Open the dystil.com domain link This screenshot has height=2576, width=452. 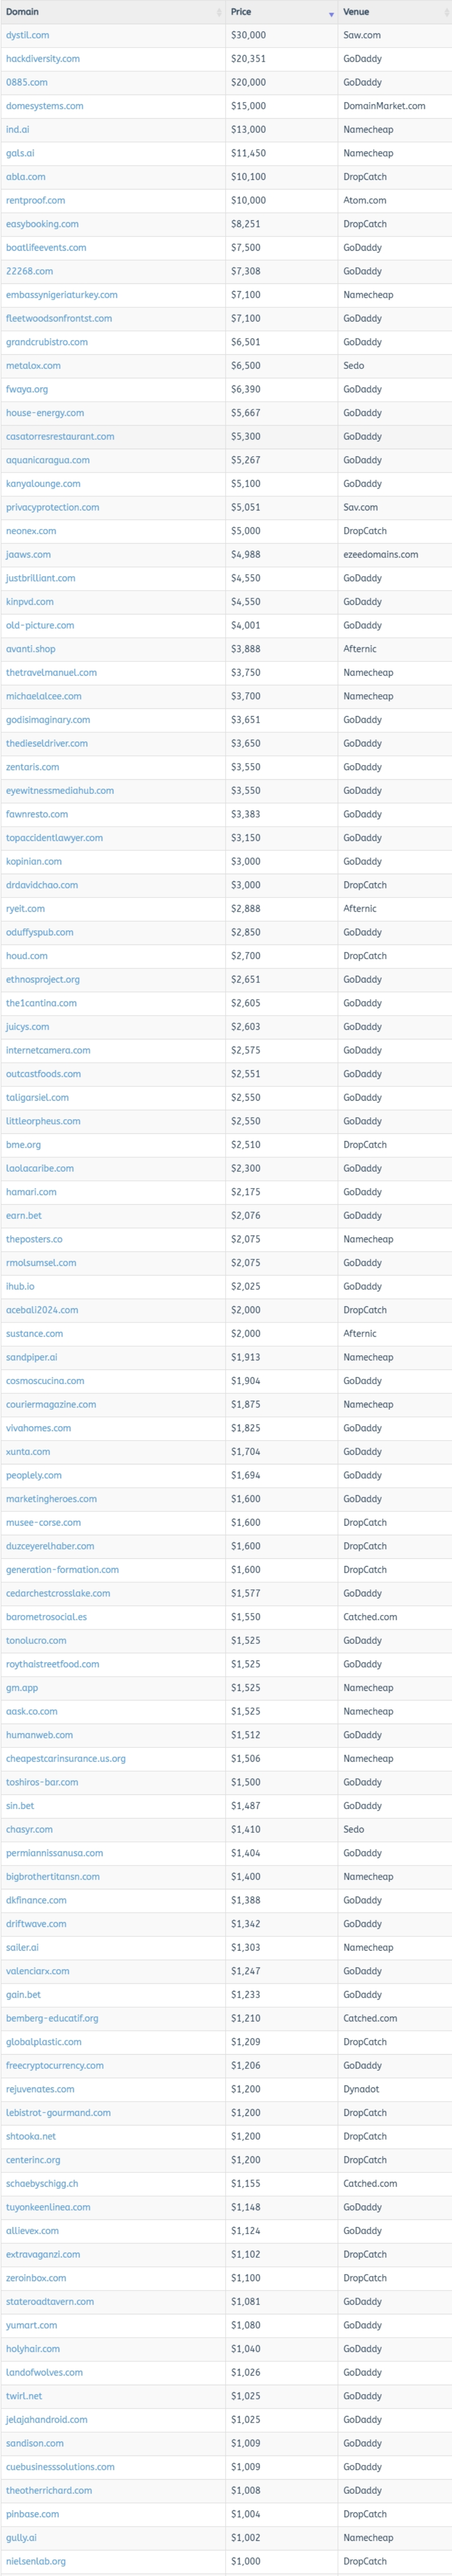tap(27, 35)
